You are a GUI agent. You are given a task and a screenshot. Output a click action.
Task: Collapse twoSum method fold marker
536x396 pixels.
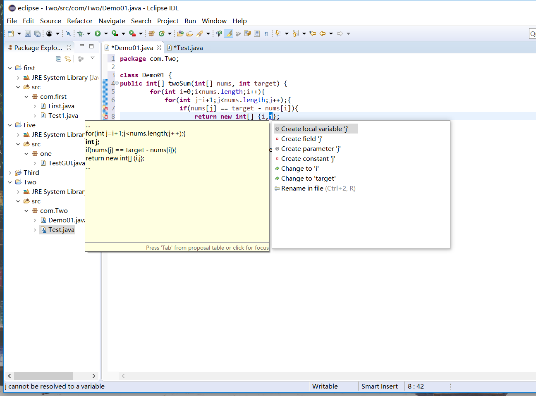(x=117, y=83)
